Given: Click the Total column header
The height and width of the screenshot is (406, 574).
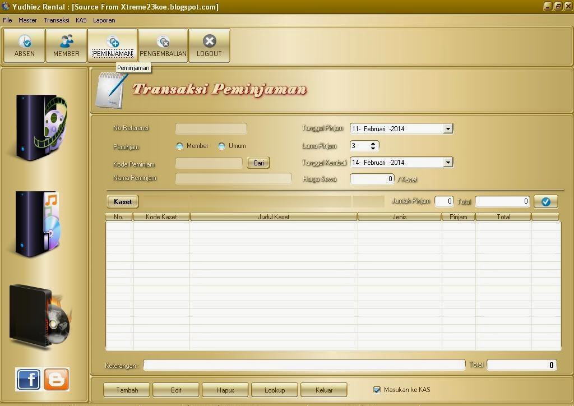Looking at the screenshot, I should point(503,216).
